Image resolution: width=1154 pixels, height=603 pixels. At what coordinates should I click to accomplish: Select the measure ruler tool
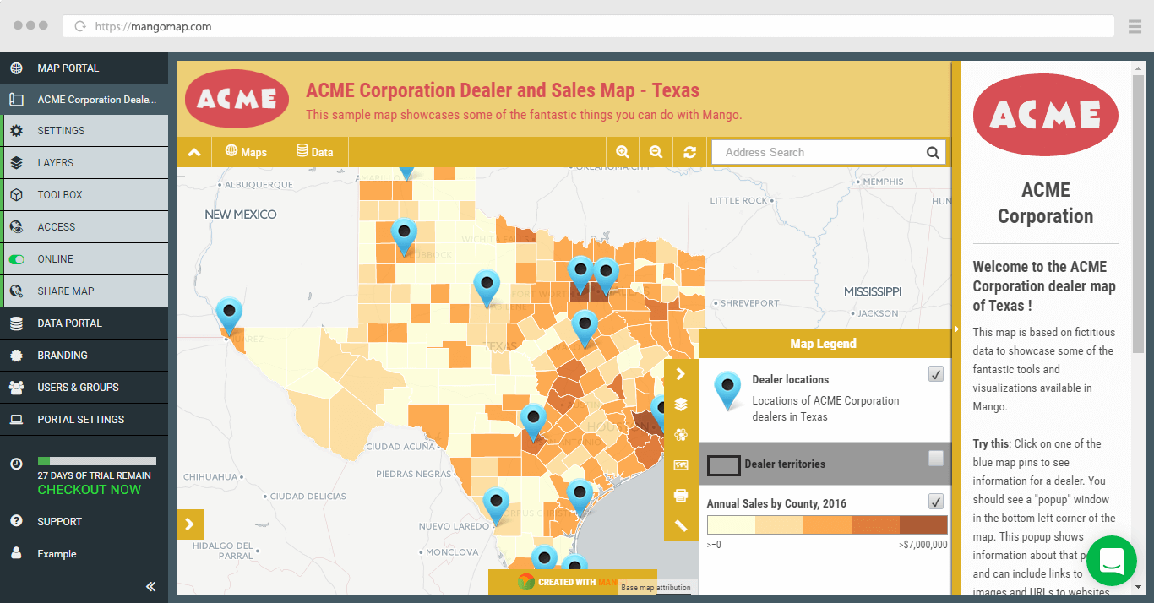(681, 526)
